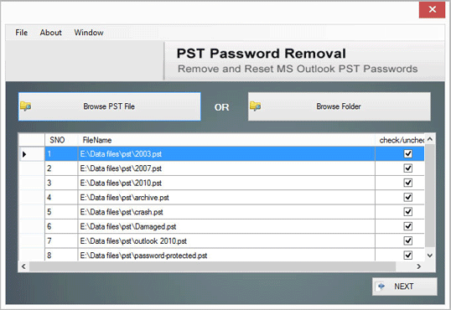Click the SNO column header
Screen dimensions: 451x310
[61, 140]
